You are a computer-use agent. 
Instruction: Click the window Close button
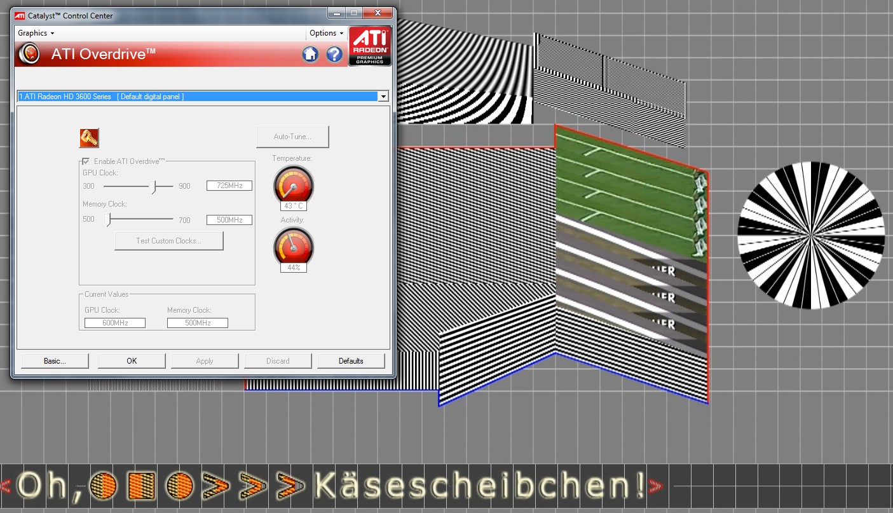(378, 13)
